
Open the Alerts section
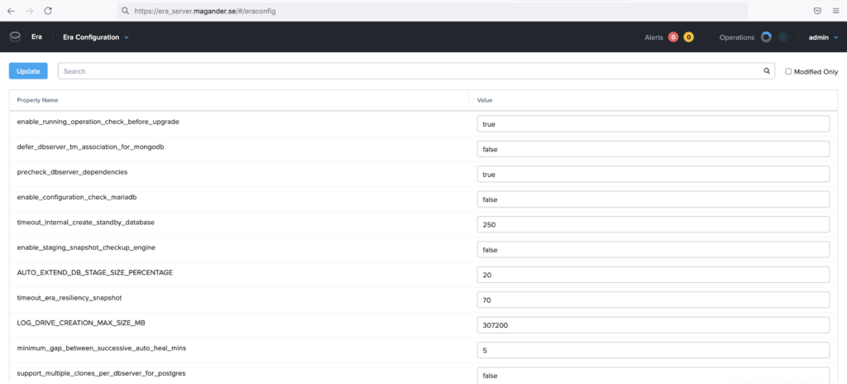click(653, 38)
